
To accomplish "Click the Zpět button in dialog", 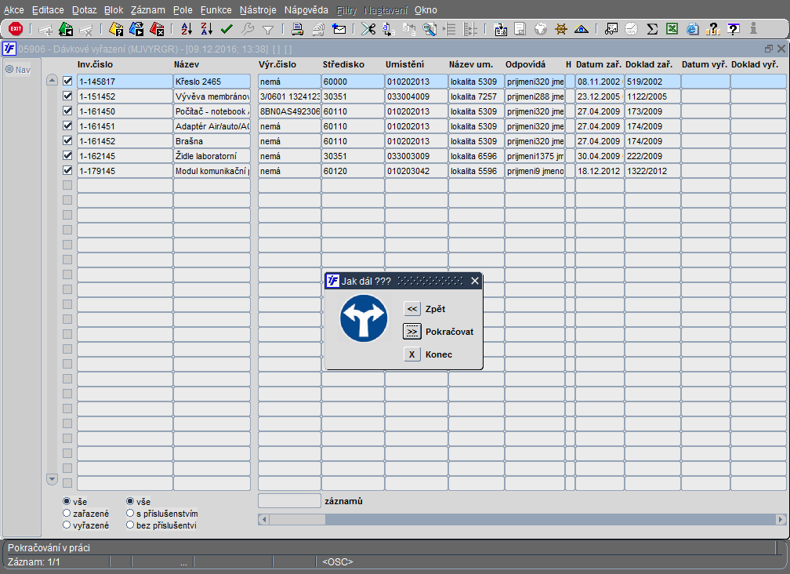I will coord(412,309).
